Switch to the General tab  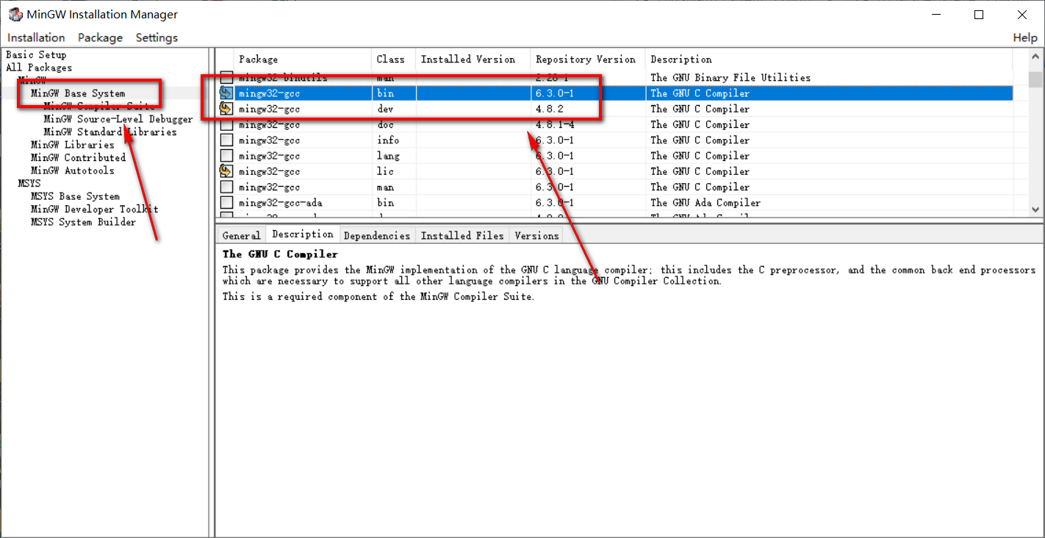coord(242,235)
